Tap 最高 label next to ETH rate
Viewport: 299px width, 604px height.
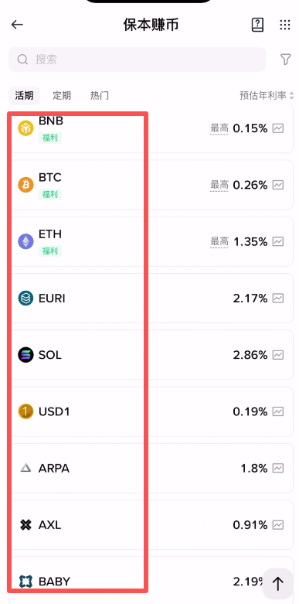point(219,242)
